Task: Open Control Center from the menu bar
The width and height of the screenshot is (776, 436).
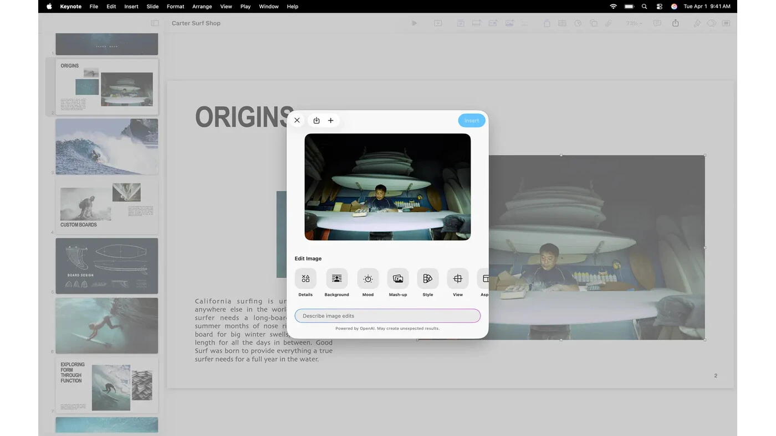Action: pyautogui.click(x=659, y=7)
